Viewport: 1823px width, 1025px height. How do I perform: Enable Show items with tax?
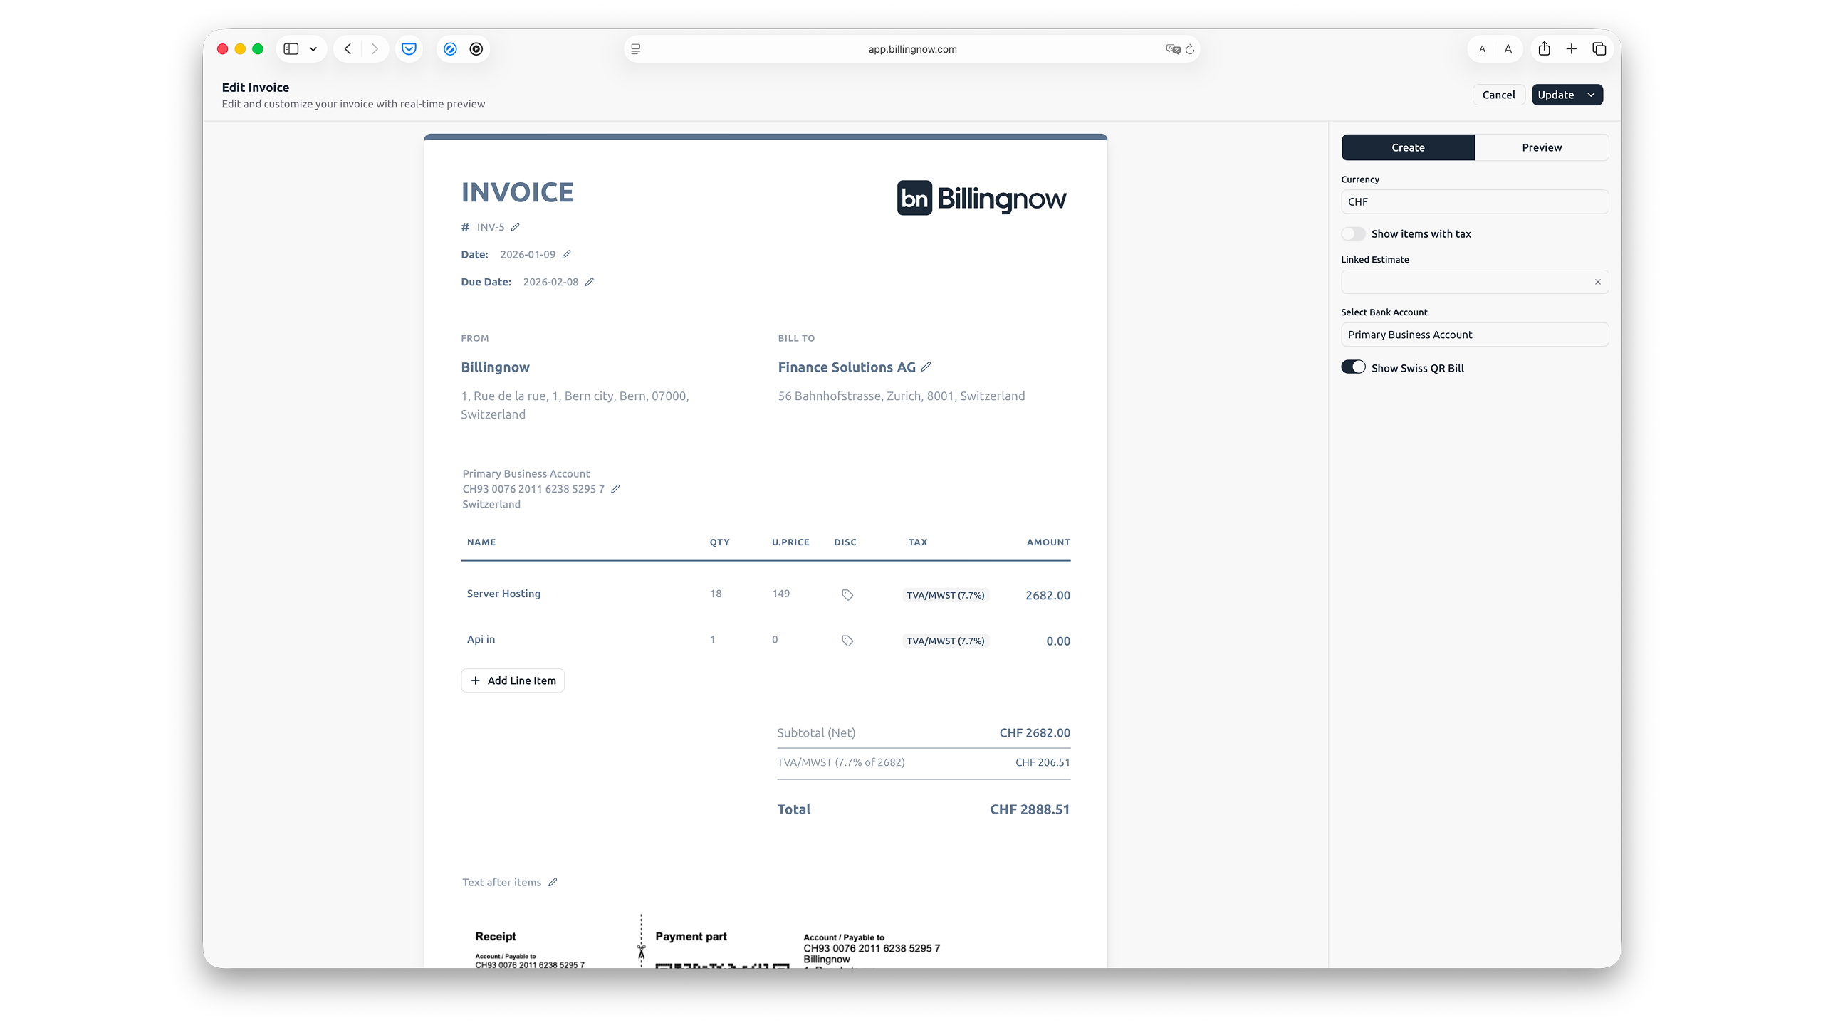1354,233
